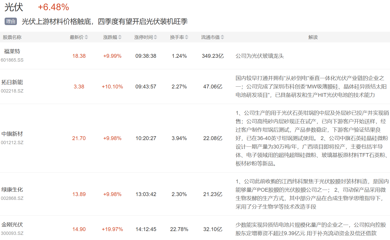Click stock code 601865.SS
390x240 pixels.
[x=12, y=60]
